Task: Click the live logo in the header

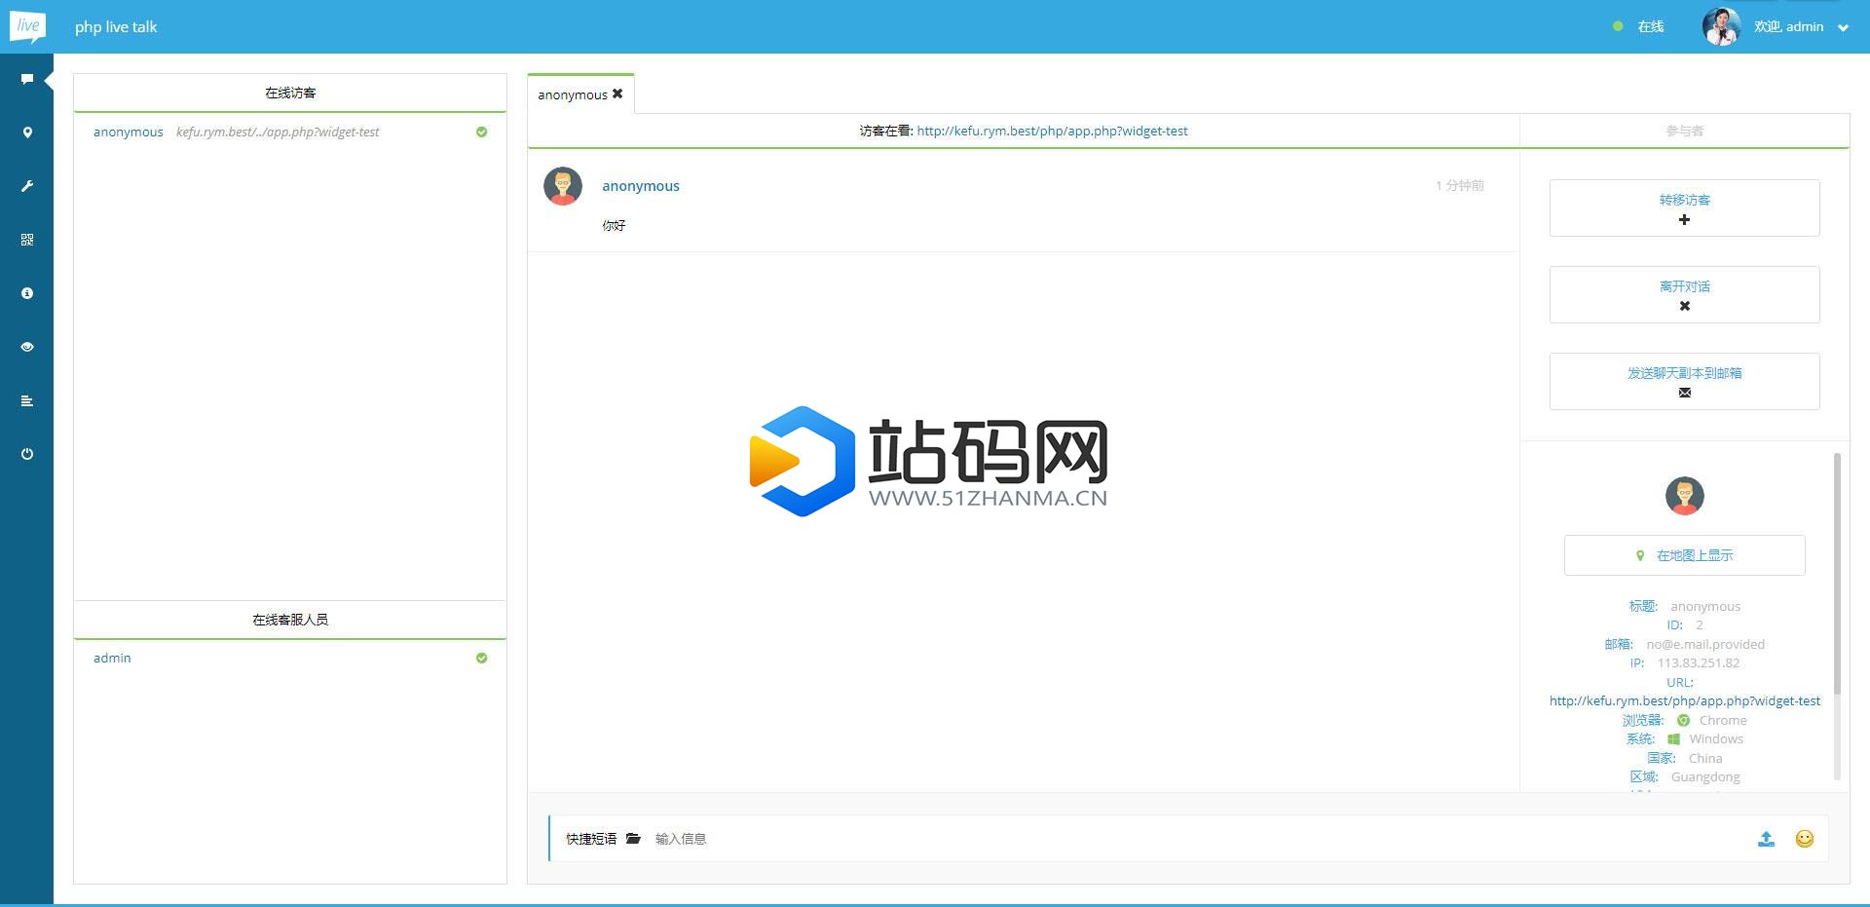Action: click(27, 26)
